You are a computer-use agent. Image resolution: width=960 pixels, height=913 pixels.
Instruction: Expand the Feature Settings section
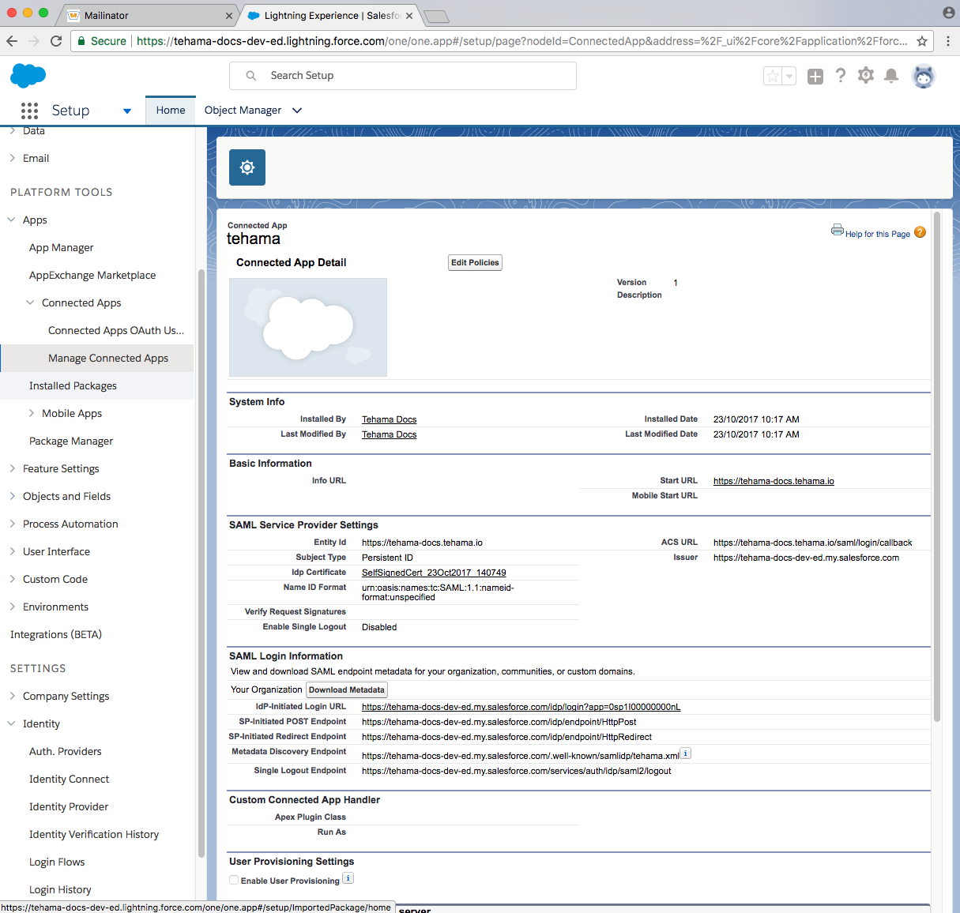click(x=13, y=468)
